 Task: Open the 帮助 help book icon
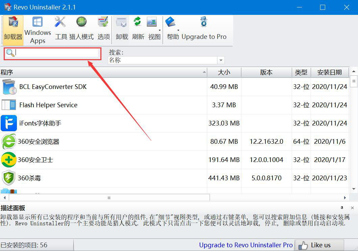170,22
